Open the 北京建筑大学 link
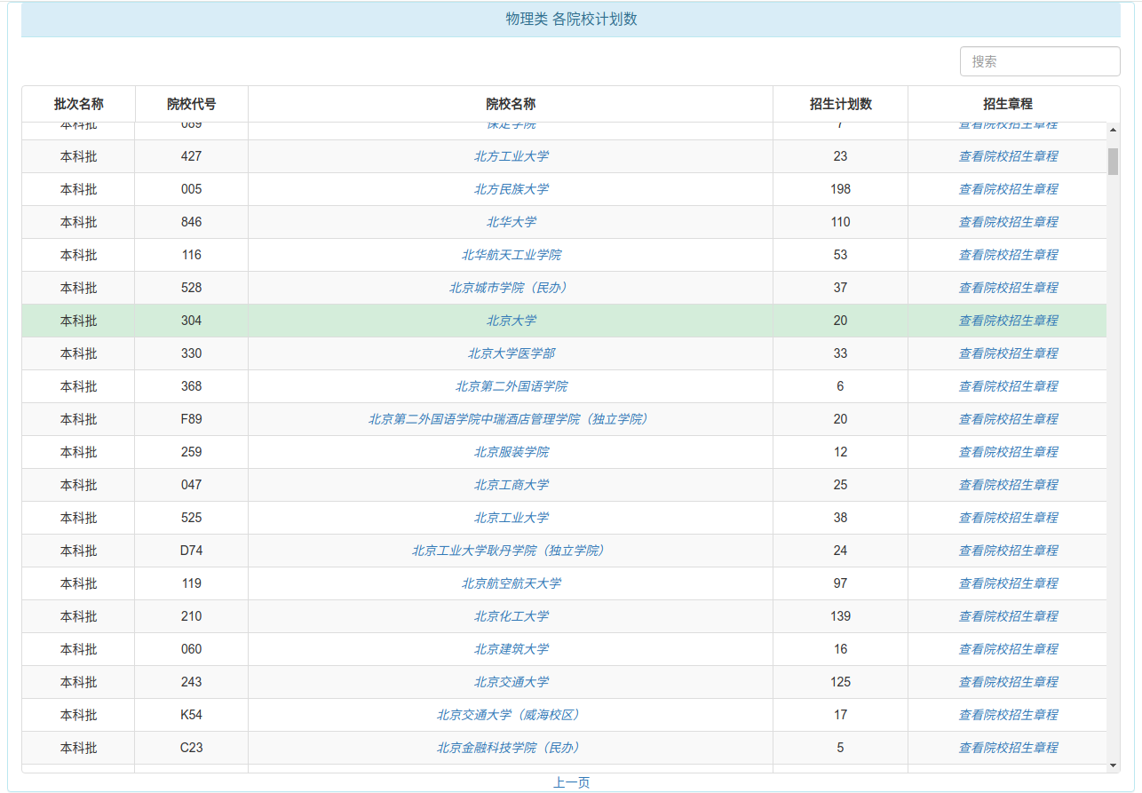 511,649
